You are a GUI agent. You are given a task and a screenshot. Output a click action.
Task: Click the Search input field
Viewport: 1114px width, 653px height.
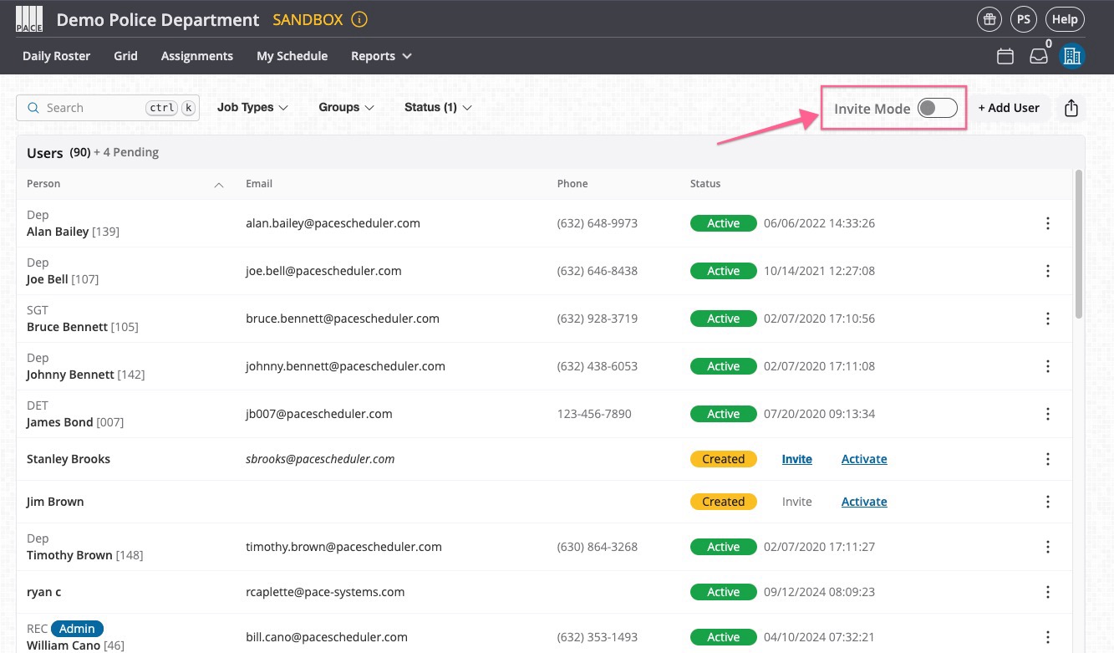pyautogui.click(x=92, y=108)
